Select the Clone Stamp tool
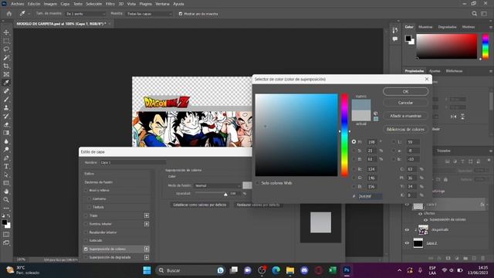Viewport: 494px width, 278px height. [6, 108]
